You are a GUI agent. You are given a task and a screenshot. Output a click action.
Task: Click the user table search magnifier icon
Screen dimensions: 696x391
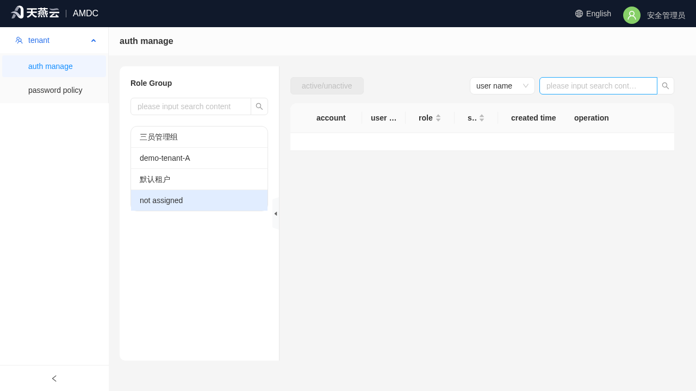[x=666, y=86]
